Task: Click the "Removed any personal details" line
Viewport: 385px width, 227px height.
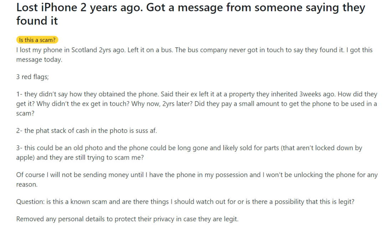Action: coord(127,219)
